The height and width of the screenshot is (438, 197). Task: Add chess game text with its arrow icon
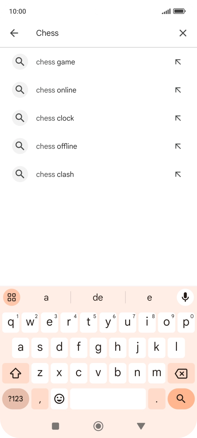178,62
